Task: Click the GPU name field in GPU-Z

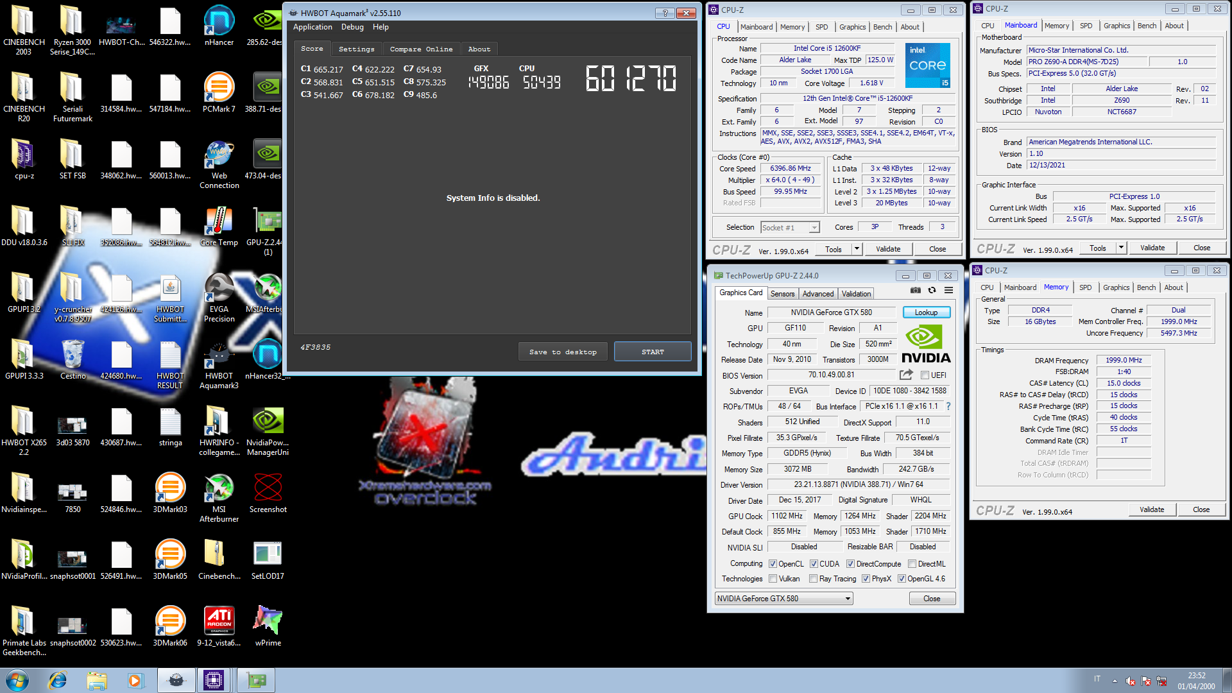Action: pos(831,312)
